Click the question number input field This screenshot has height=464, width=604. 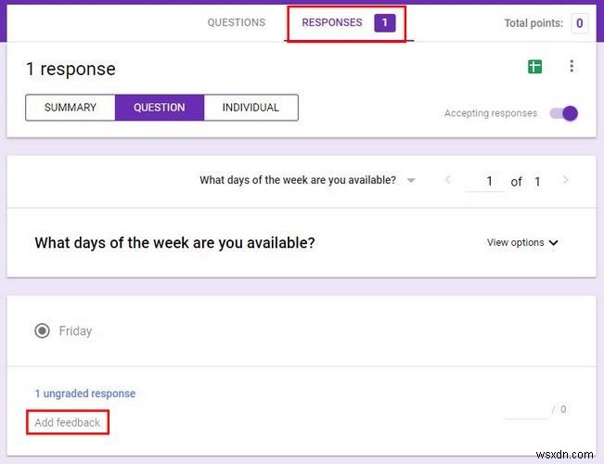pyautogui.click(x=483, y=181)
